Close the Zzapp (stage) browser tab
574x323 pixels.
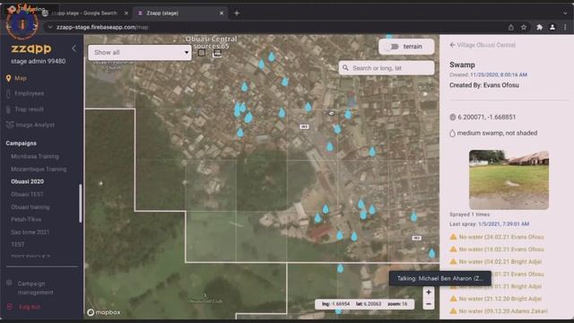pyautogui.click(x=222, y=13)
